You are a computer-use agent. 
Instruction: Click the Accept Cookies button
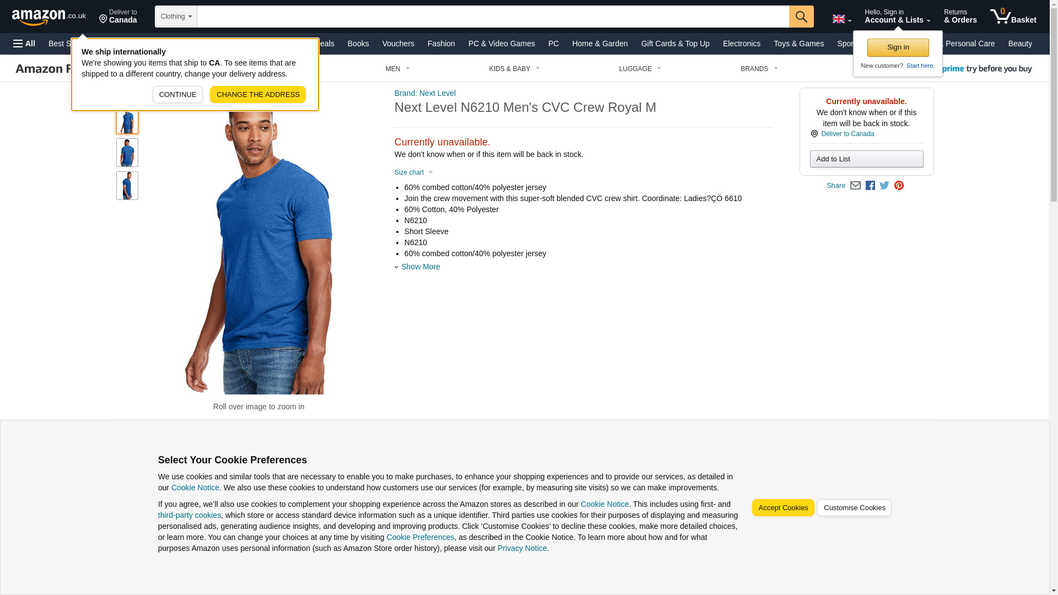pos(783,508)
